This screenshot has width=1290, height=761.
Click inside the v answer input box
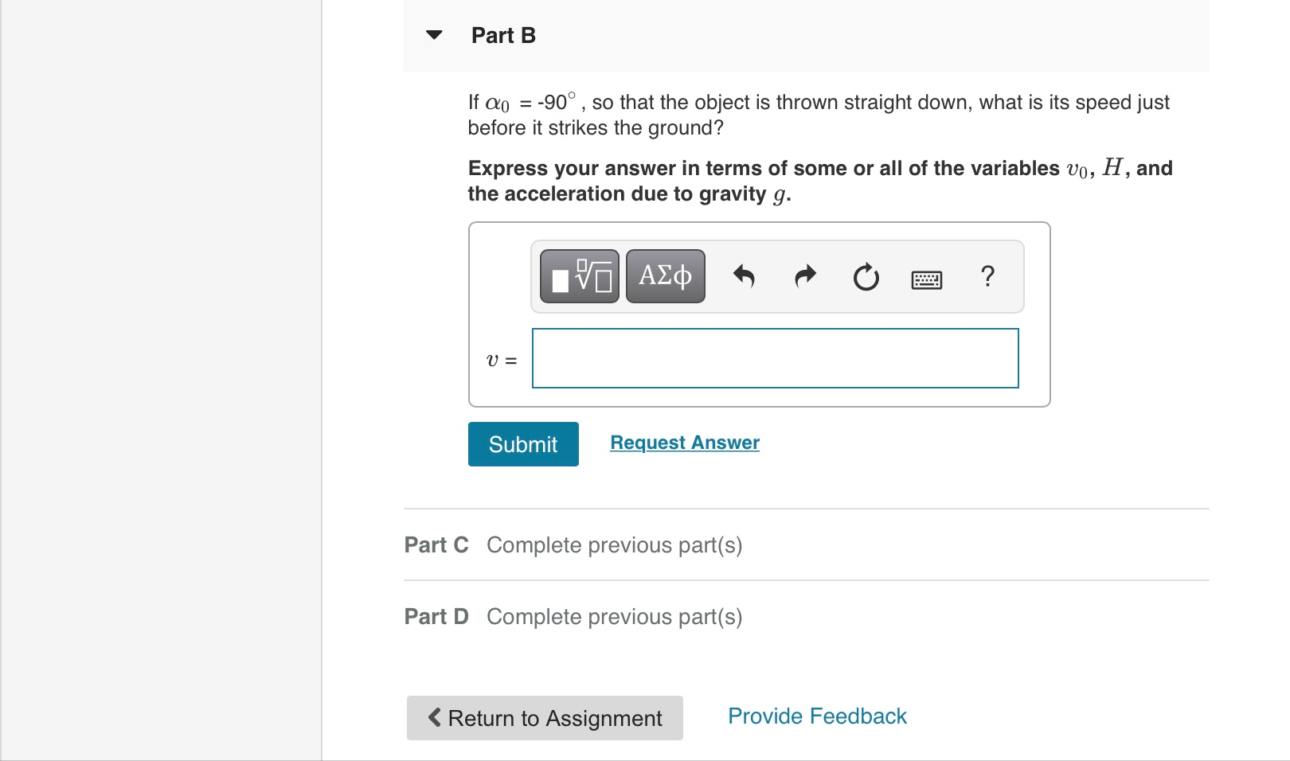point(775,358)
